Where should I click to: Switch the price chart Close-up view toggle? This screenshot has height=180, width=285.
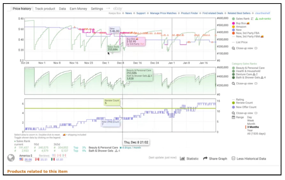point(256,48)
